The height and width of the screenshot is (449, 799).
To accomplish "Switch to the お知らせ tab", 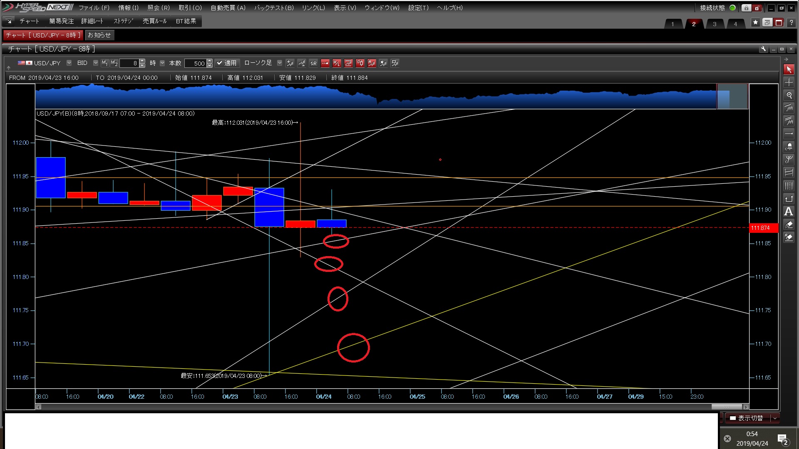I will pos(99,35).
